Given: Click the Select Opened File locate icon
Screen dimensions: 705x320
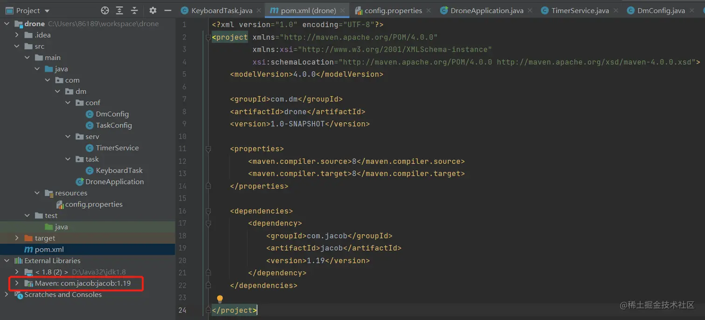Looking at the screenshot, I should click(105, 10).
